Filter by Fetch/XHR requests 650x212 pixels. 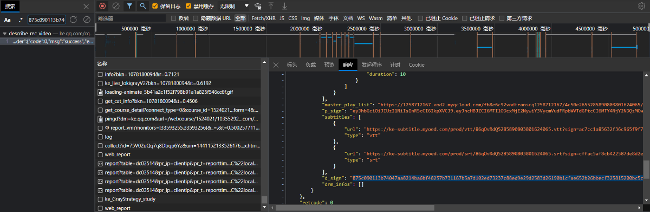[263, 18]
